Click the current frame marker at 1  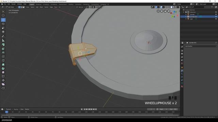6,112
